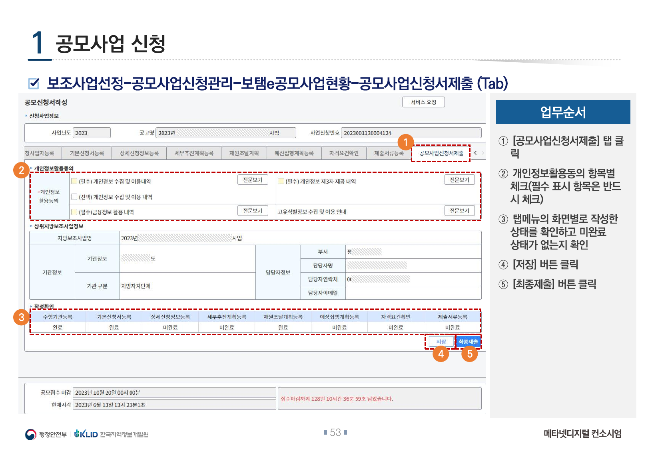Select the 제출서류등록 tab
Image resolution: width=650 pixels, height=449 pixels.
point(389,153)
